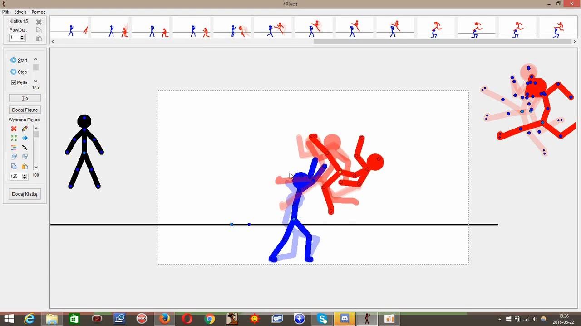
Task: Paste figure icon in Wybrana Figura panel
Action: (25, 167)
